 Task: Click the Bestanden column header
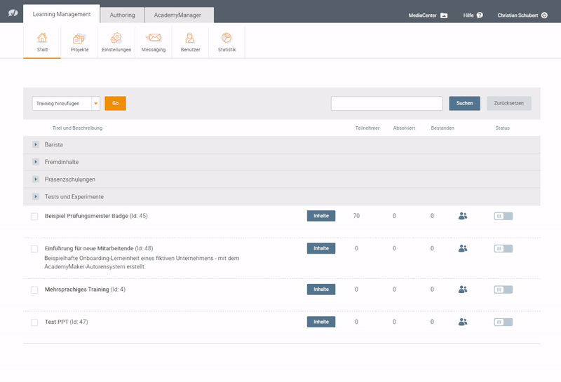(x=442, y=128)
